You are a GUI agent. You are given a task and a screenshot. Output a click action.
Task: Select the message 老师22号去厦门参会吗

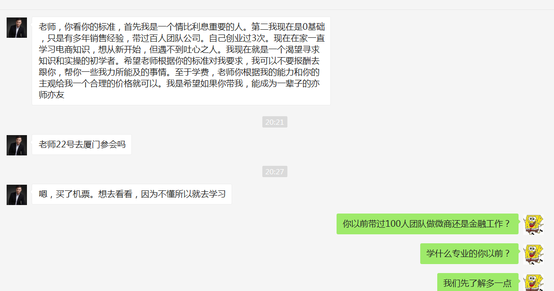pos(82,145)
